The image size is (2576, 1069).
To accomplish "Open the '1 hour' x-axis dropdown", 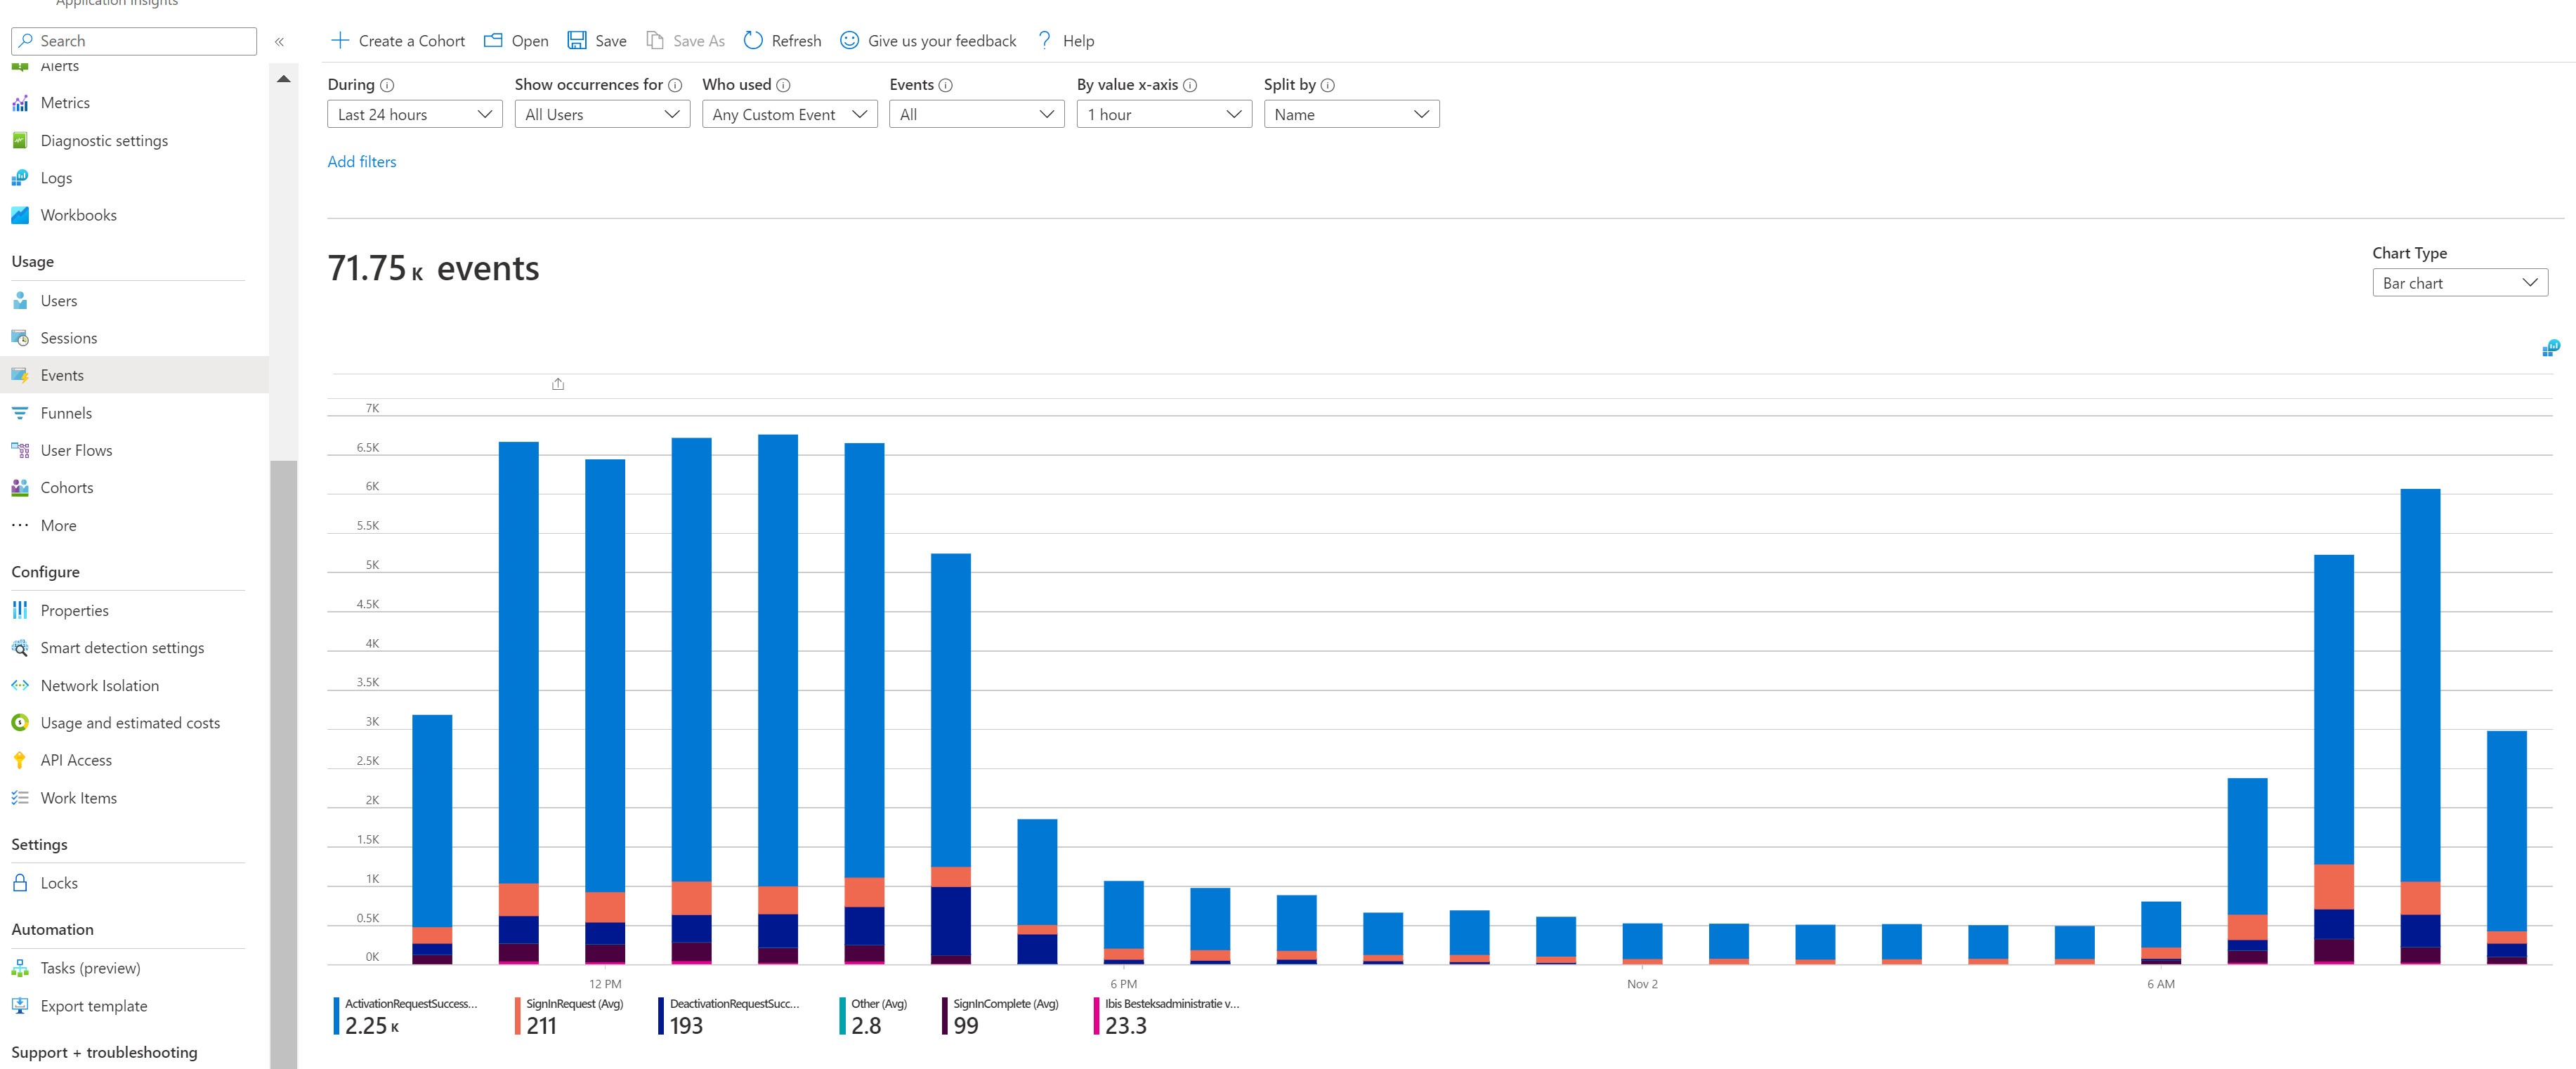I will [1164, 114].
